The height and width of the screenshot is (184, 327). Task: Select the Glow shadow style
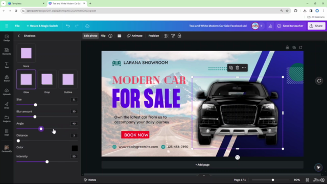pos(26,79)
